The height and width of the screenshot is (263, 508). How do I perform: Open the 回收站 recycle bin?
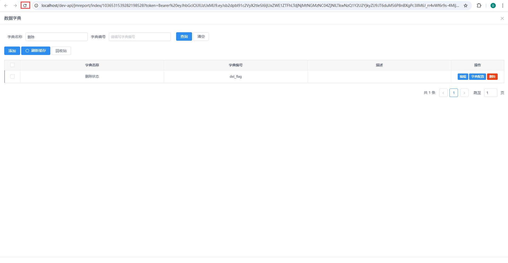(x=61, y=51)
